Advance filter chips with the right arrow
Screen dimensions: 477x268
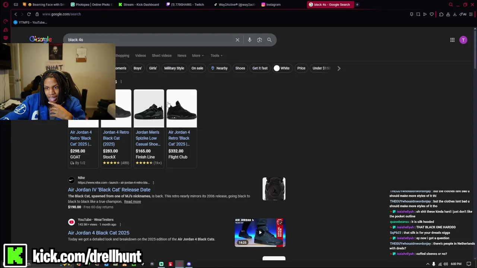tap(339, 68)
